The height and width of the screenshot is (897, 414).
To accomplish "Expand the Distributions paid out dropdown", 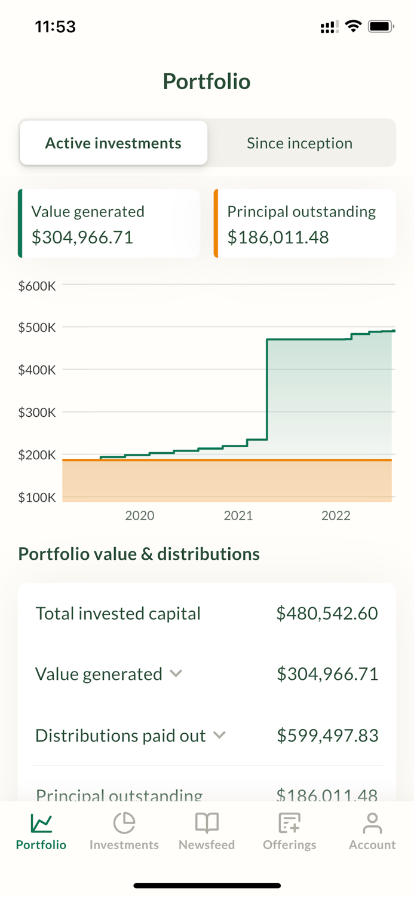I will tap(219, 736).
